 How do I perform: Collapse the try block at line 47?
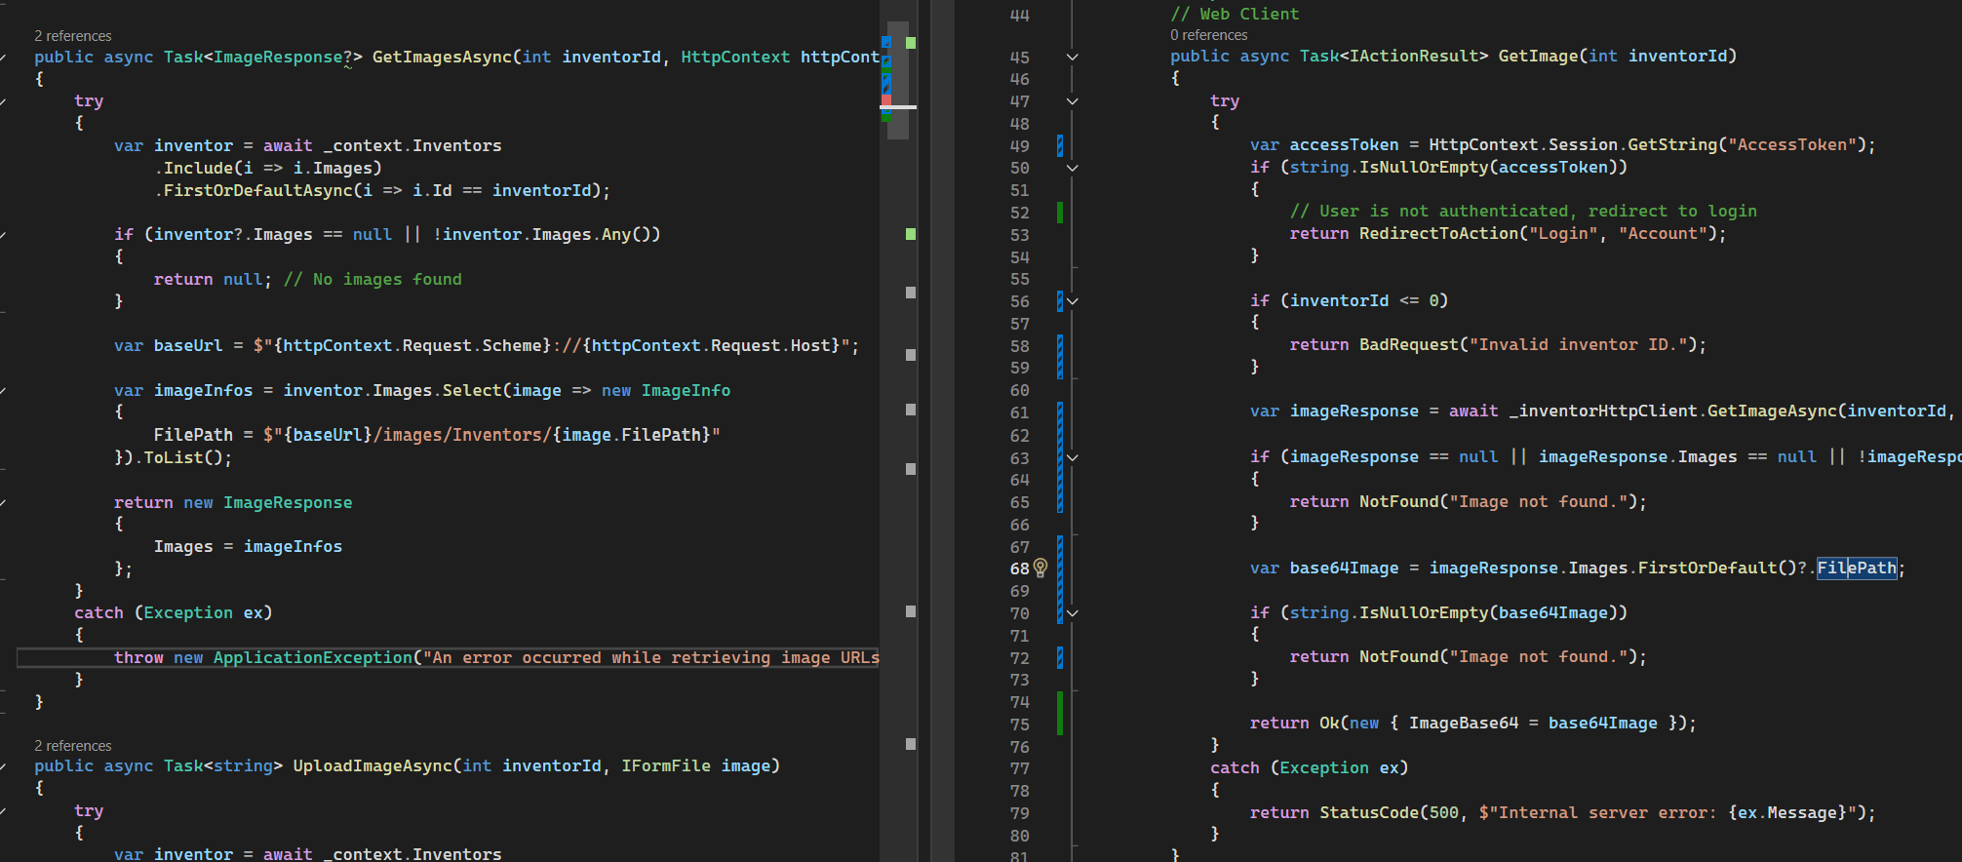click(1072, 100)
